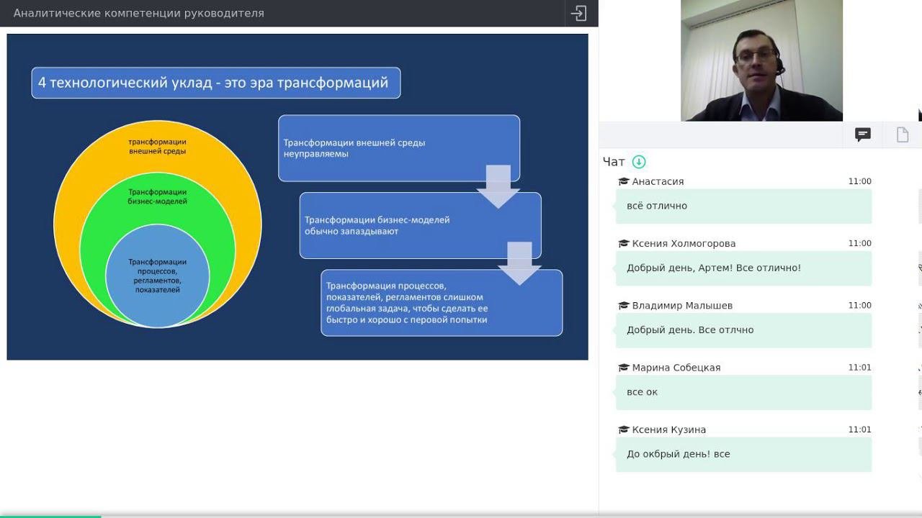922x518 pixels.
Task: Click the 'Чат' heading
Action: (614, 162)
